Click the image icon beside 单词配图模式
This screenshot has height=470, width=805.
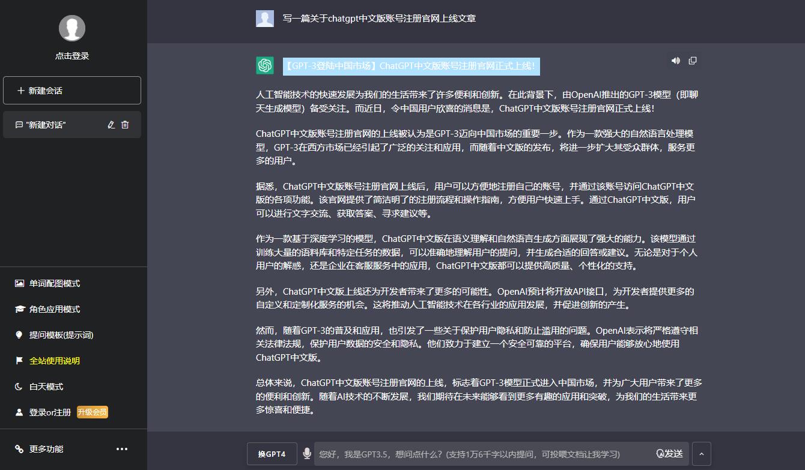tap(19, 283)
